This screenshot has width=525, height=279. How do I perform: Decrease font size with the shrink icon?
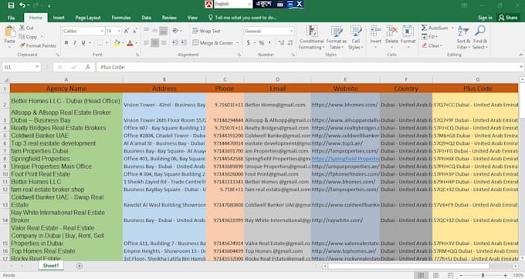[x=135, y=31]
